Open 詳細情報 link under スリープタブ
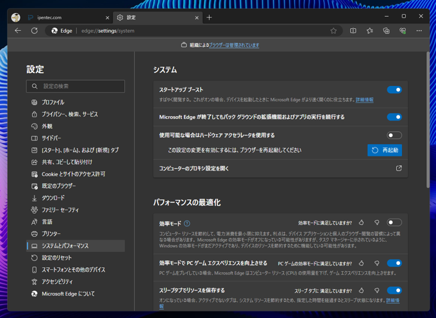This screenshot has width=436, height=318. click(x=392, y=301)
